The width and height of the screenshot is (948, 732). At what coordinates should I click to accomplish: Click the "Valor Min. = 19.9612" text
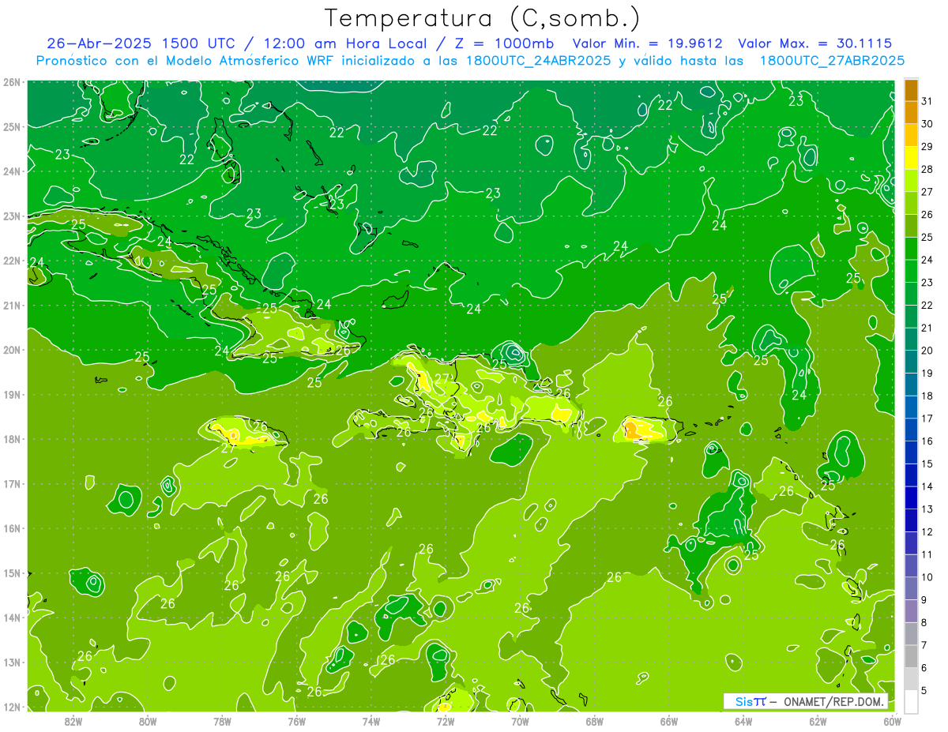(x=647, y=43)
